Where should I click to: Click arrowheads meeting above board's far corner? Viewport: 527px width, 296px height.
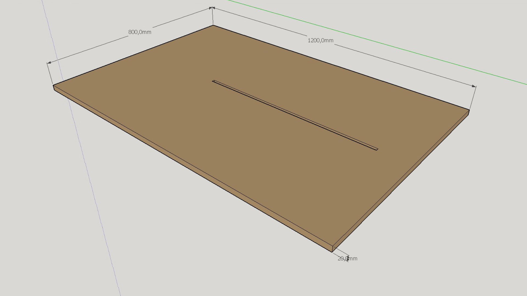(212, 8)
